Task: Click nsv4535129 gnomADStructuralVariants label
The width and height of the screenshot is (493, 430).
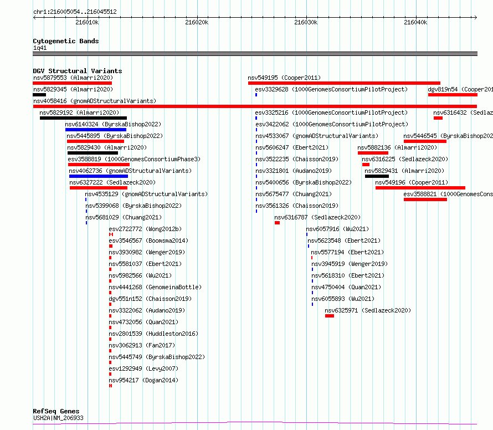Action: [x=146, y=194]
